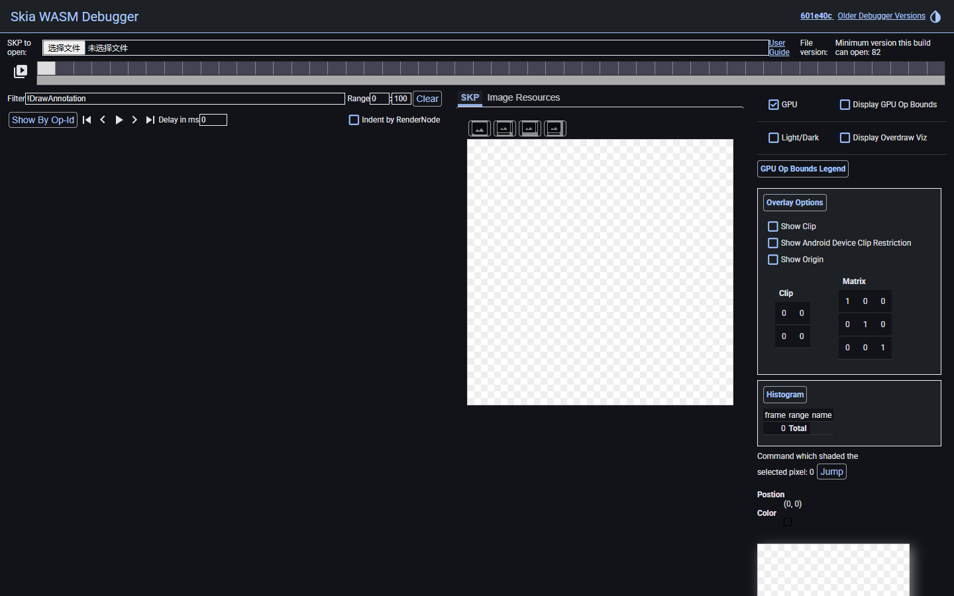Click the Range end field showing 100
The image size is (954, 596).
coord(401,99)
